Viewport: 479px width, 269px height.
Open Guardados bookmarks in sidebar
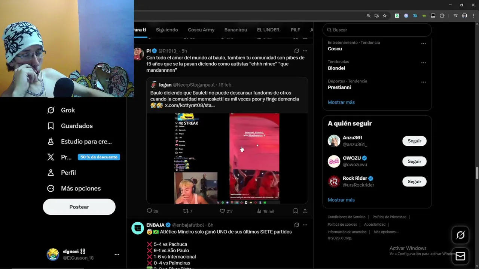pyautogui.click(x=70, y=126)
